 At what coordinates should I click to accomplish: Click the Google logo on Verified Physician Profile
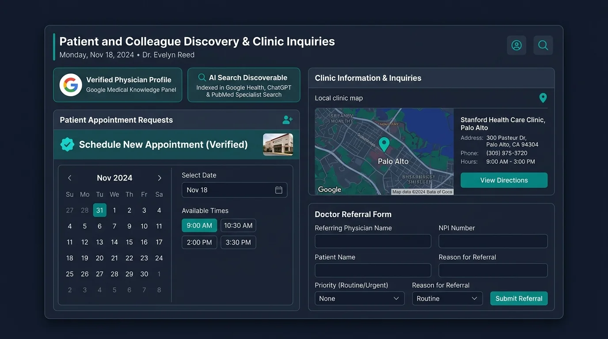click(71, 85)
